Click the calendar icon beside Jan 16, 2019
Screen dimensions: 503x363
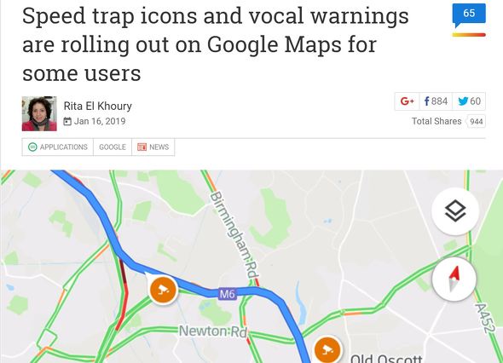point(67,121)
